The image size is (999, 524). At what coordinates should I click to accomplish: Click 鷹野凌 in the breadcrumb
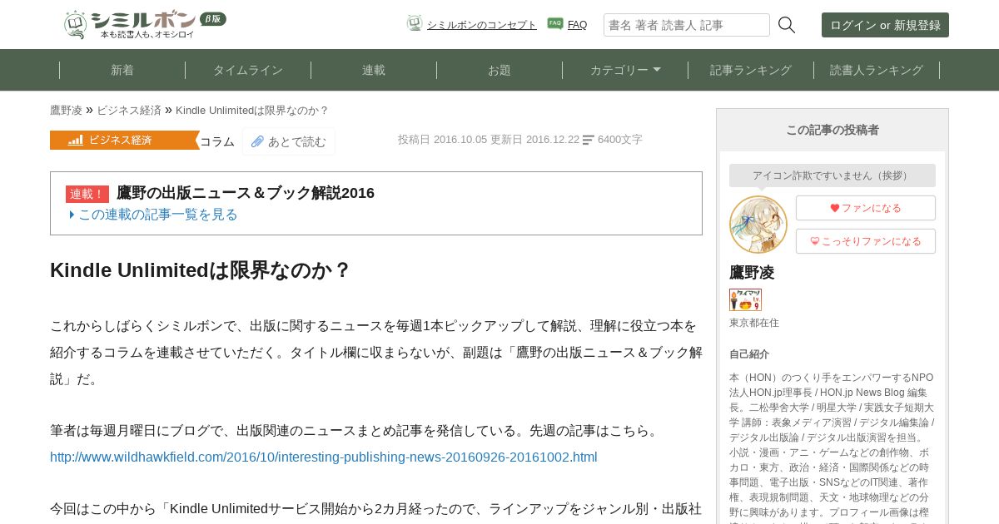pyautogui.click(x=66, y=110)
